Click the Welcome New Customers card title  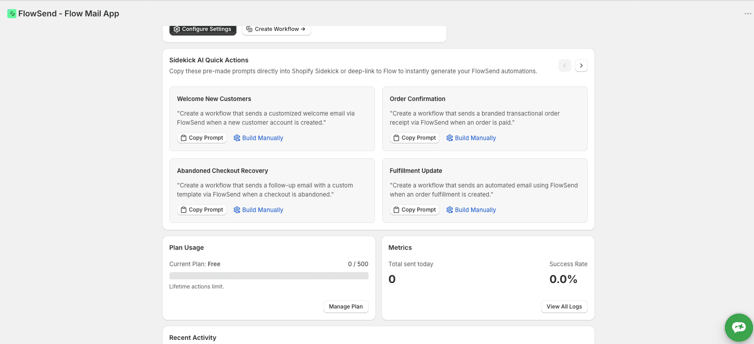[x=214, y=99]
